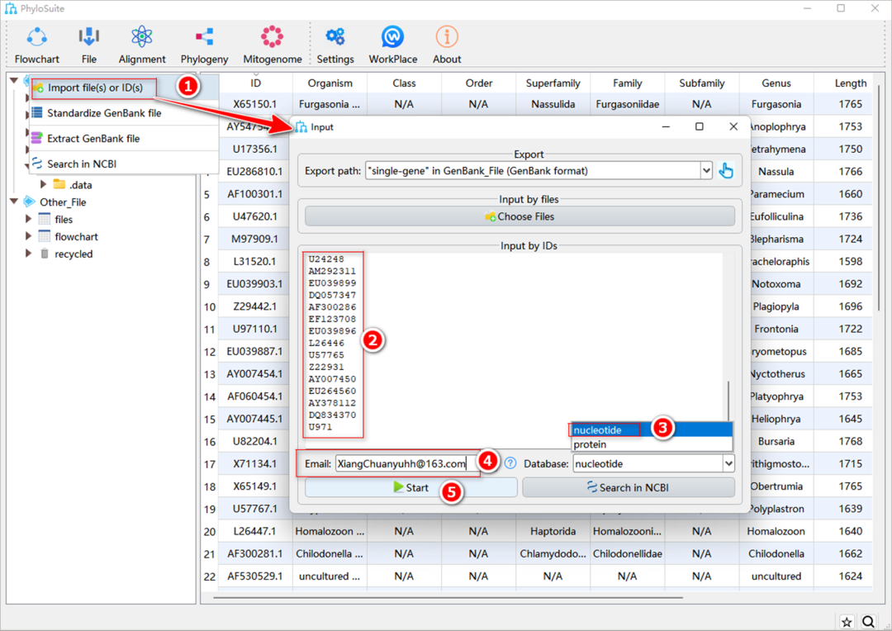Minimize the Input dialog
The image size is (892, 631).
[x=666, y=127]
